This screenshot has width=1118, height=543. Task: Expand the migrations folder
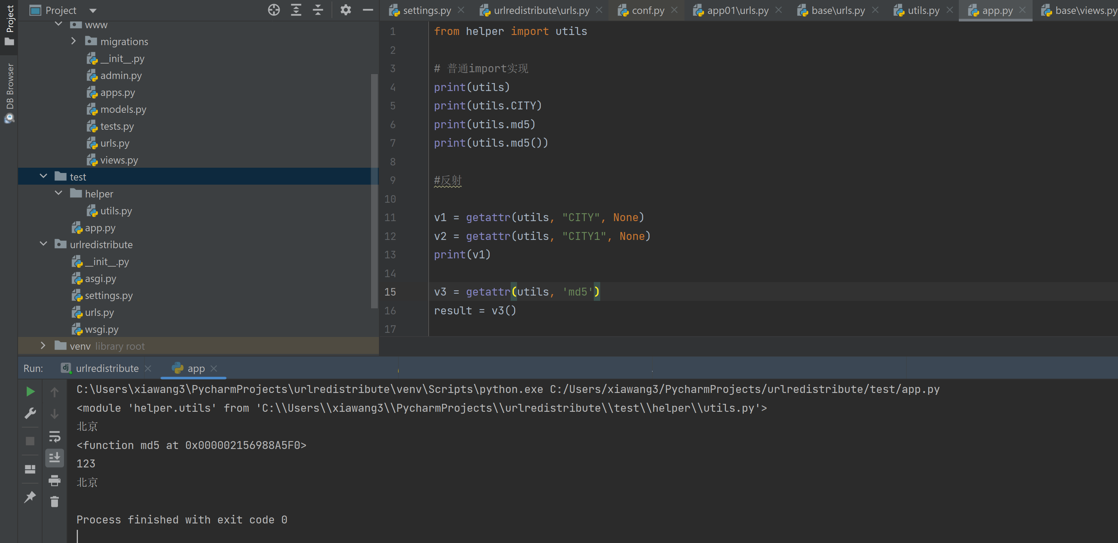click(x=73, y=41)
